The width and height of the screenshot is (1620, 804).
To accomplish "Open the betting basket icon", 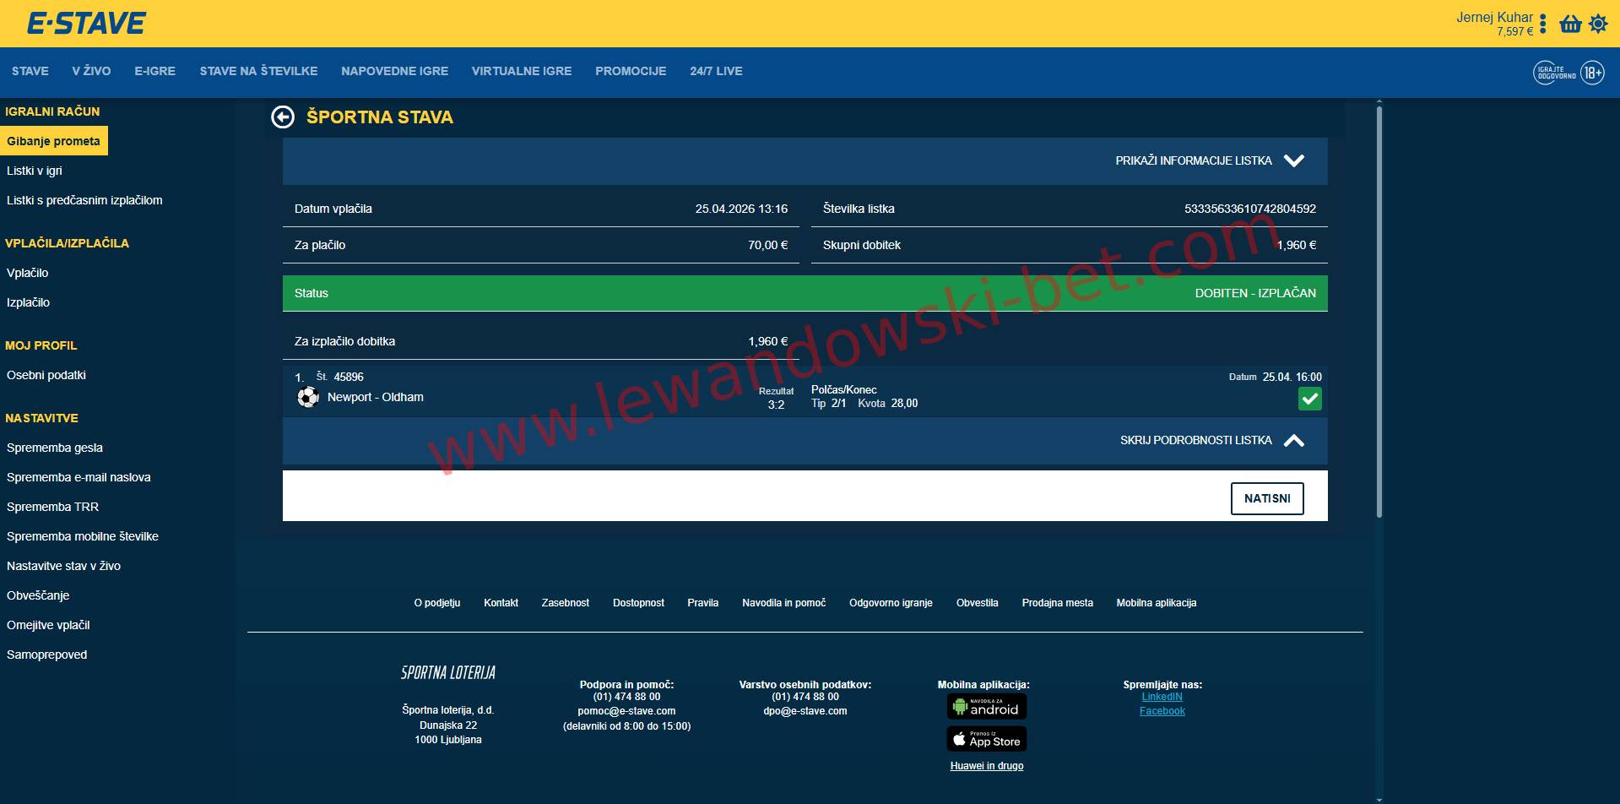I will click(1570, 24).
